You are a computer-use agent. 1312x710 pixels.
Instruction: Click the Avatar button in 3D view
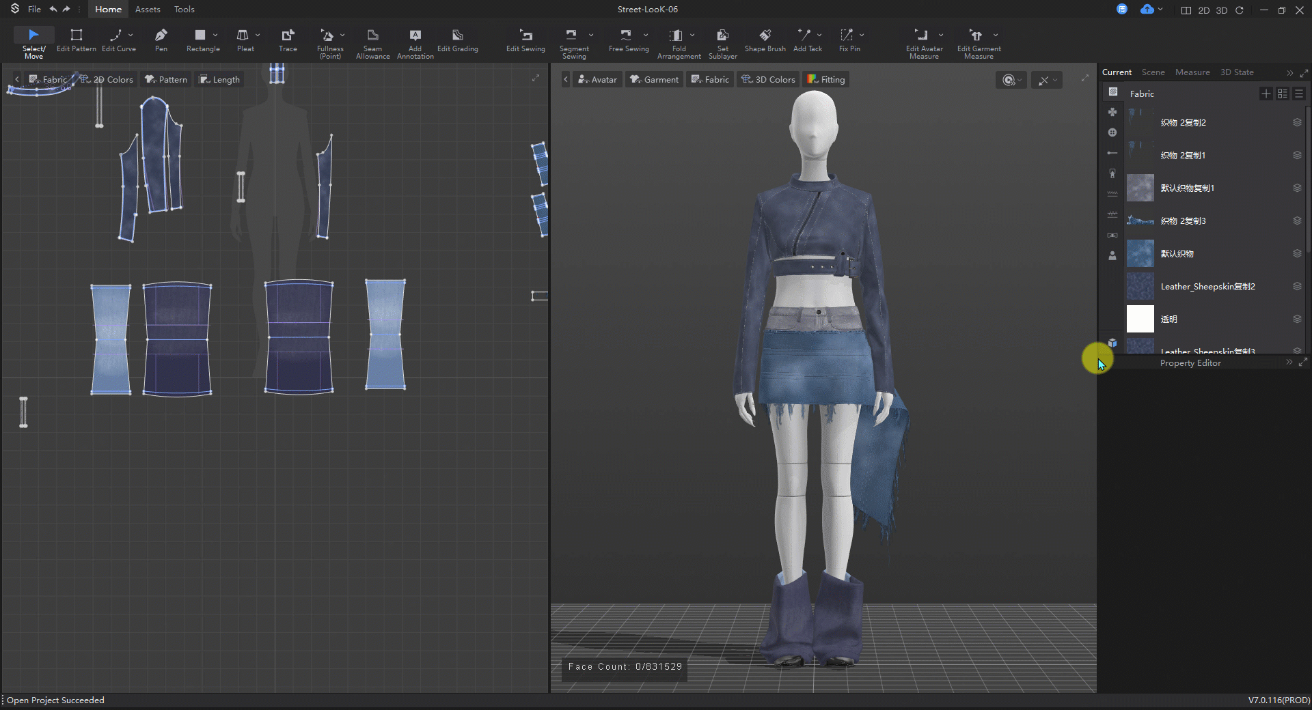click(x=597, y=80)
